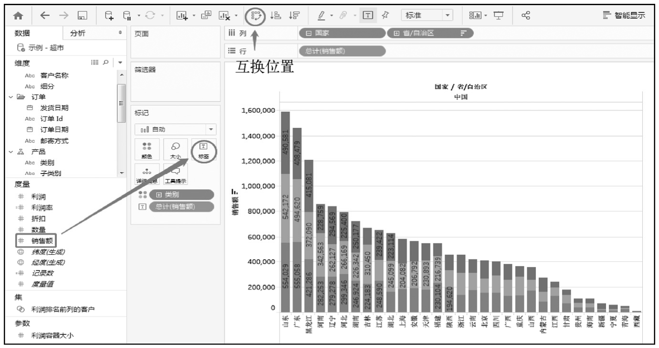Click the save workbook icon
This screenshot has height=348, width=659.
(82, 15)
